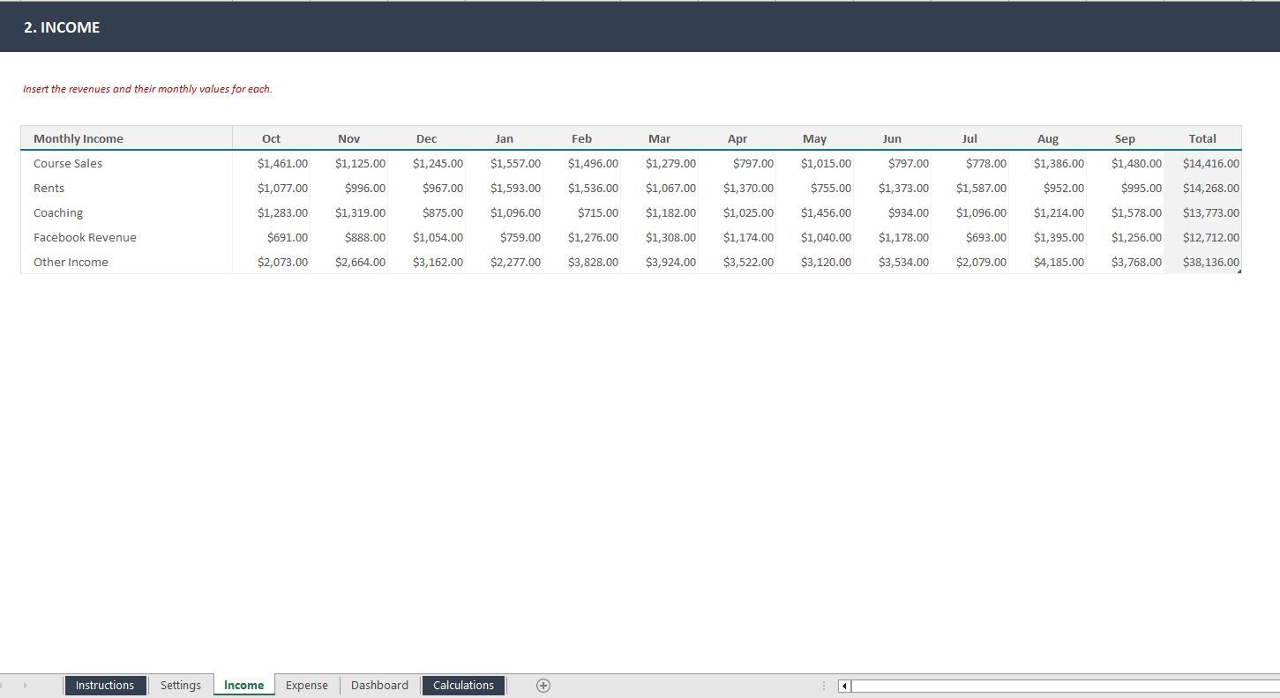
Task: Click the Apr column header
Action: 737,138
